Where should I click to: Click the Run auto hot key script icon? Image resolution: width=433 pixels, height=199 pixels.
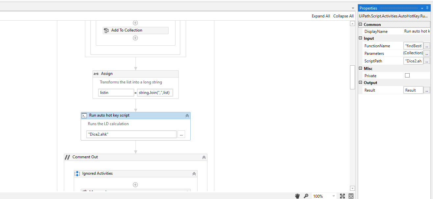click(x=84, y=116)
